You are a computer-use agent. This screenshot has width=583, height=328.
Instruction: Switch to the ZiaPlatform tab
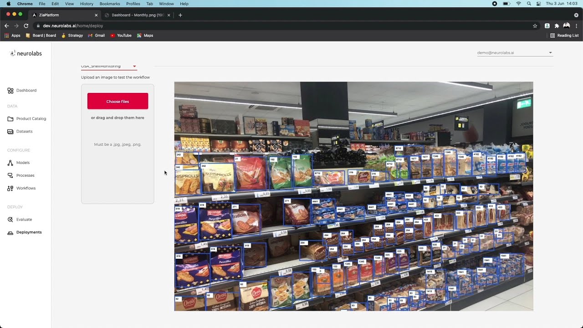(65, 15)
